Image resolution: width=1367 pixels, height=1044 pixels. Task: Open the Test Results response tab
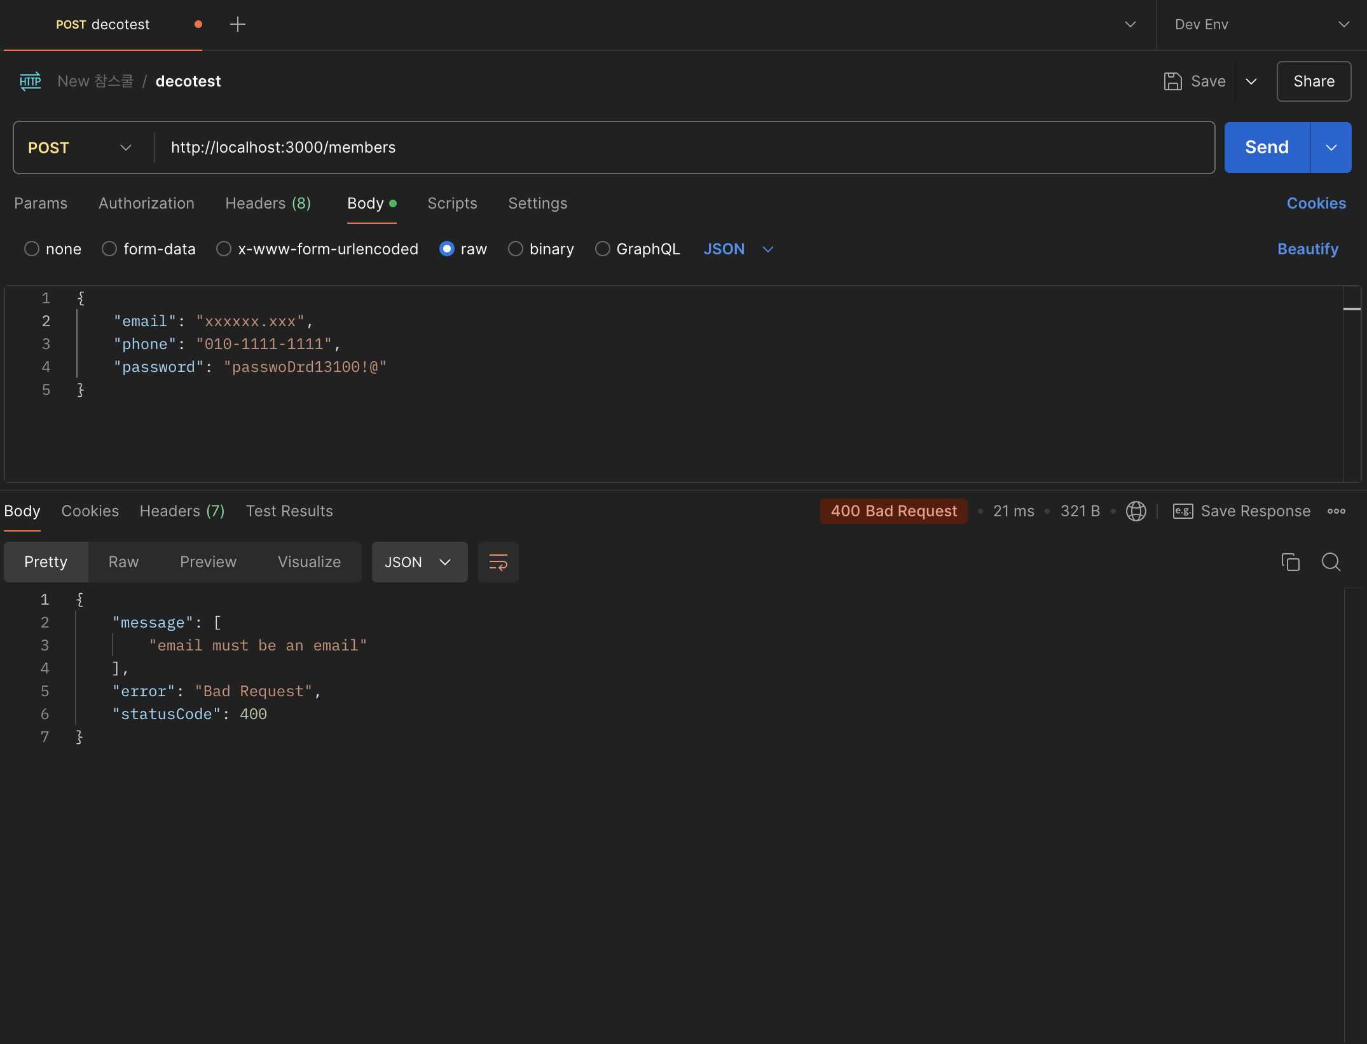289,511
